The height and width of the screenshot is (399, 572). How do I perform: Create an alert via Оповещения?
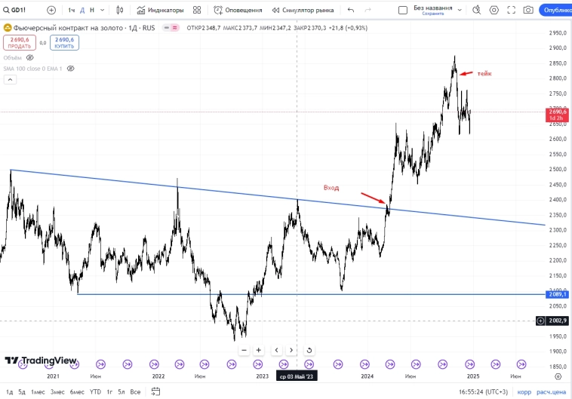238,11
